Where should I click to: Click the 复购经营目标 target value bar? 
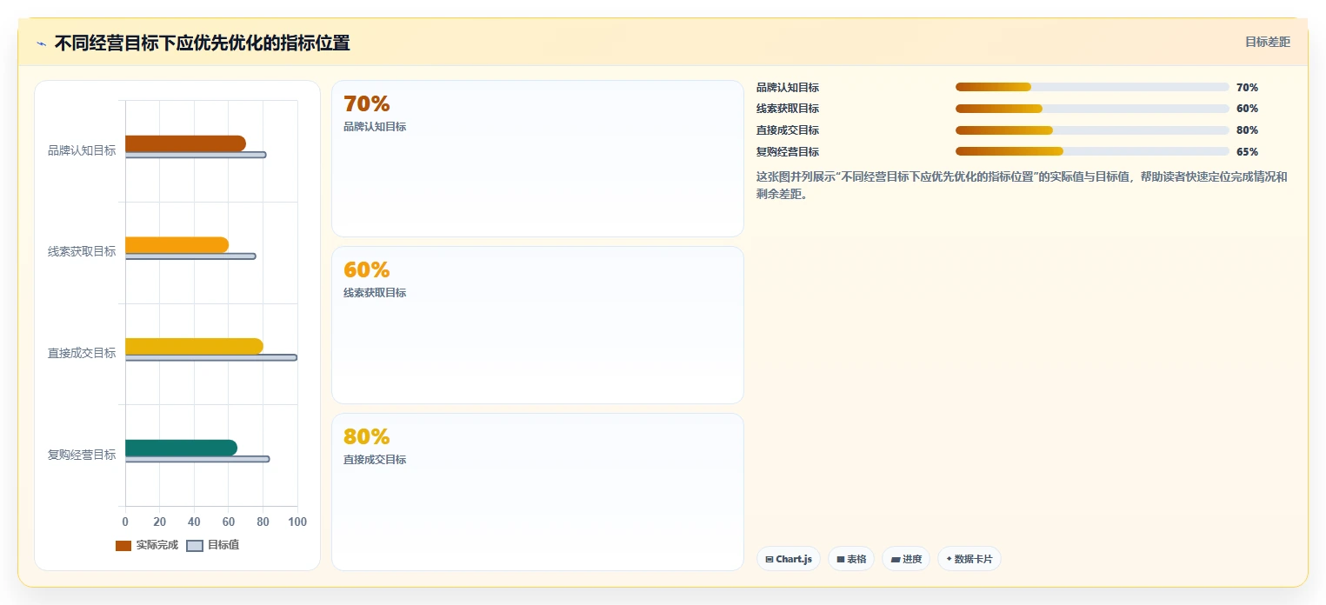197,459
